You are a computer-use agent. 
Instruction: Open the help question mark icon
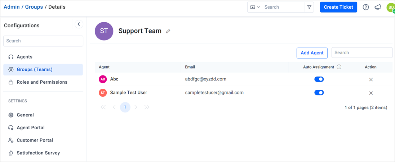(366, 7)
